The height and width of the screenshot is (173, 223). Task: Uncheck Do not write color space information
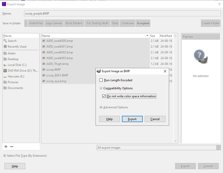click(x=104, y=96)
